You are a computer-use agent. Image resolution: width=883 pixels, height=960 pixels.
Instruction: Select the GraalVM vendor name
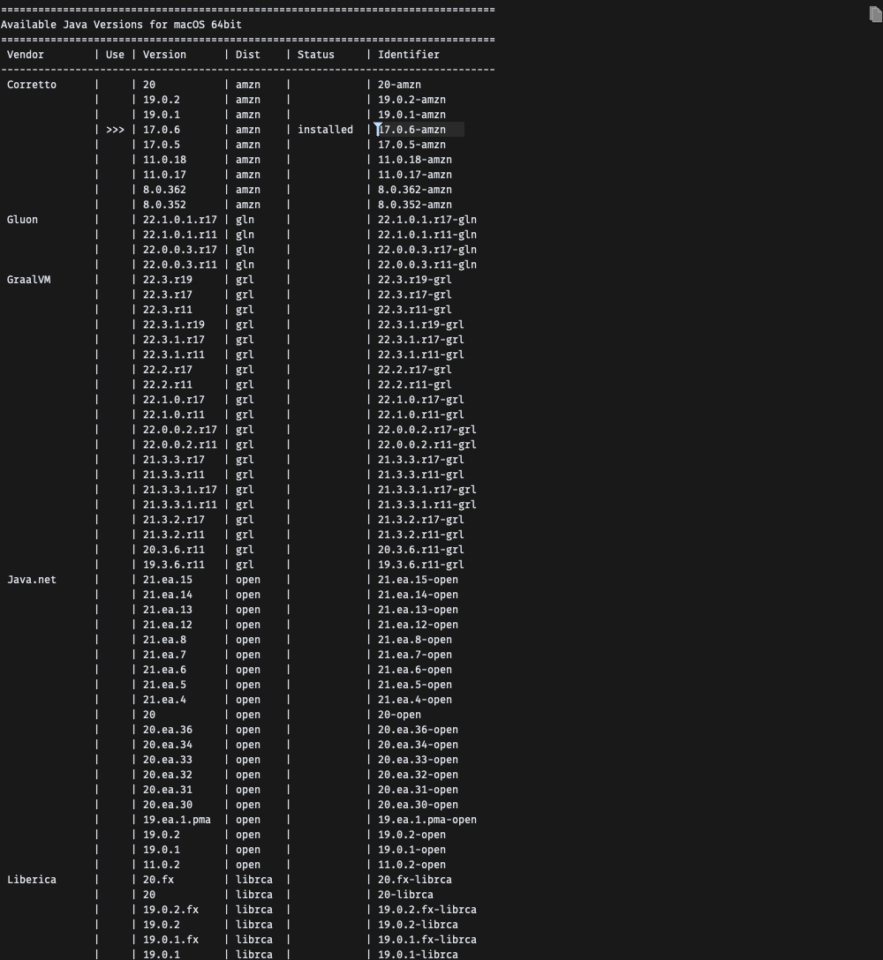(29, 279)
